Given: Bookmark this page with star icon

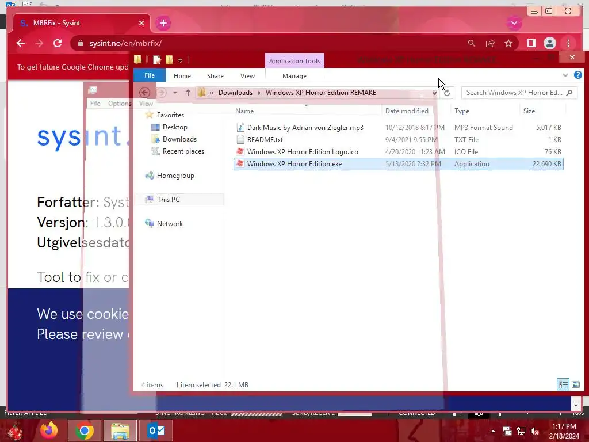Looking at the screenshot, I should pos(508,43).
